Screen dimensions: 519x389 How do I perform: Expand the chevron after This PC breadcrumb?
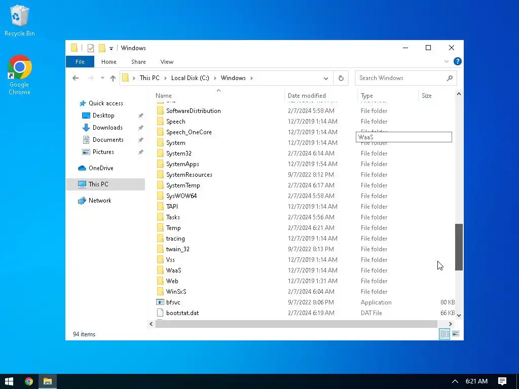click(165, 78)
